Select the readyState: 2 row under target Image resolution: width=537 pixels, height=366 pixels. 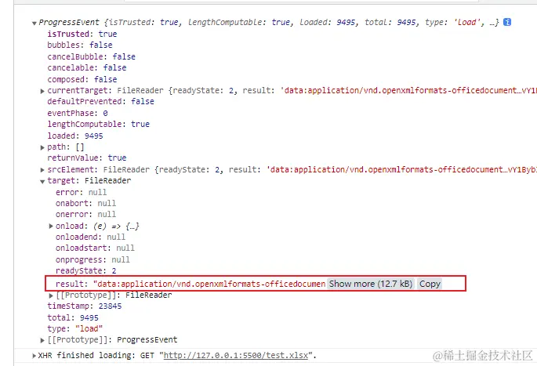coord(85,271)
